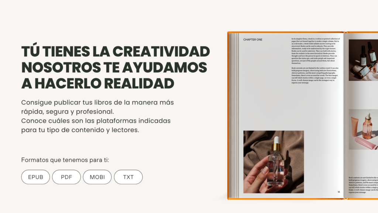Screen dimensions: 378x213
Task: Click the headline line 'TÚ TIENES LA CREATIVIDAD'
Action: pos(115,51)
